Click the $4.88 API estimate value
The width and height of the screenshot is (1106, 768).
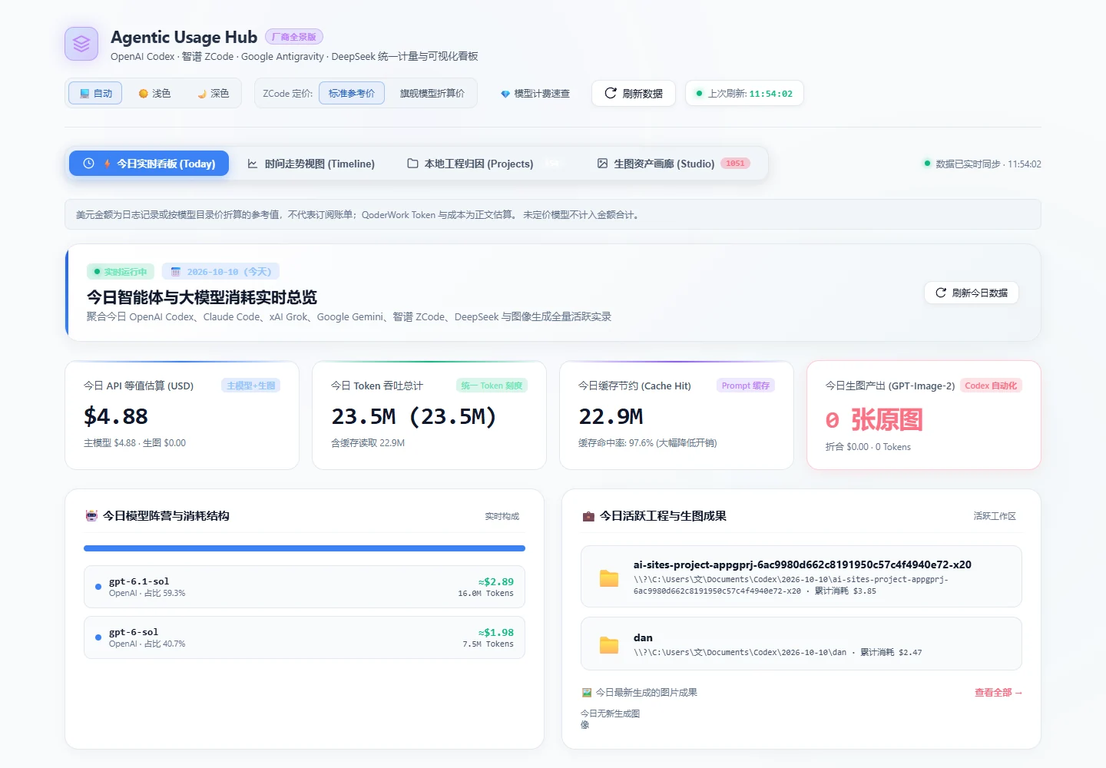tap(116, 416)
